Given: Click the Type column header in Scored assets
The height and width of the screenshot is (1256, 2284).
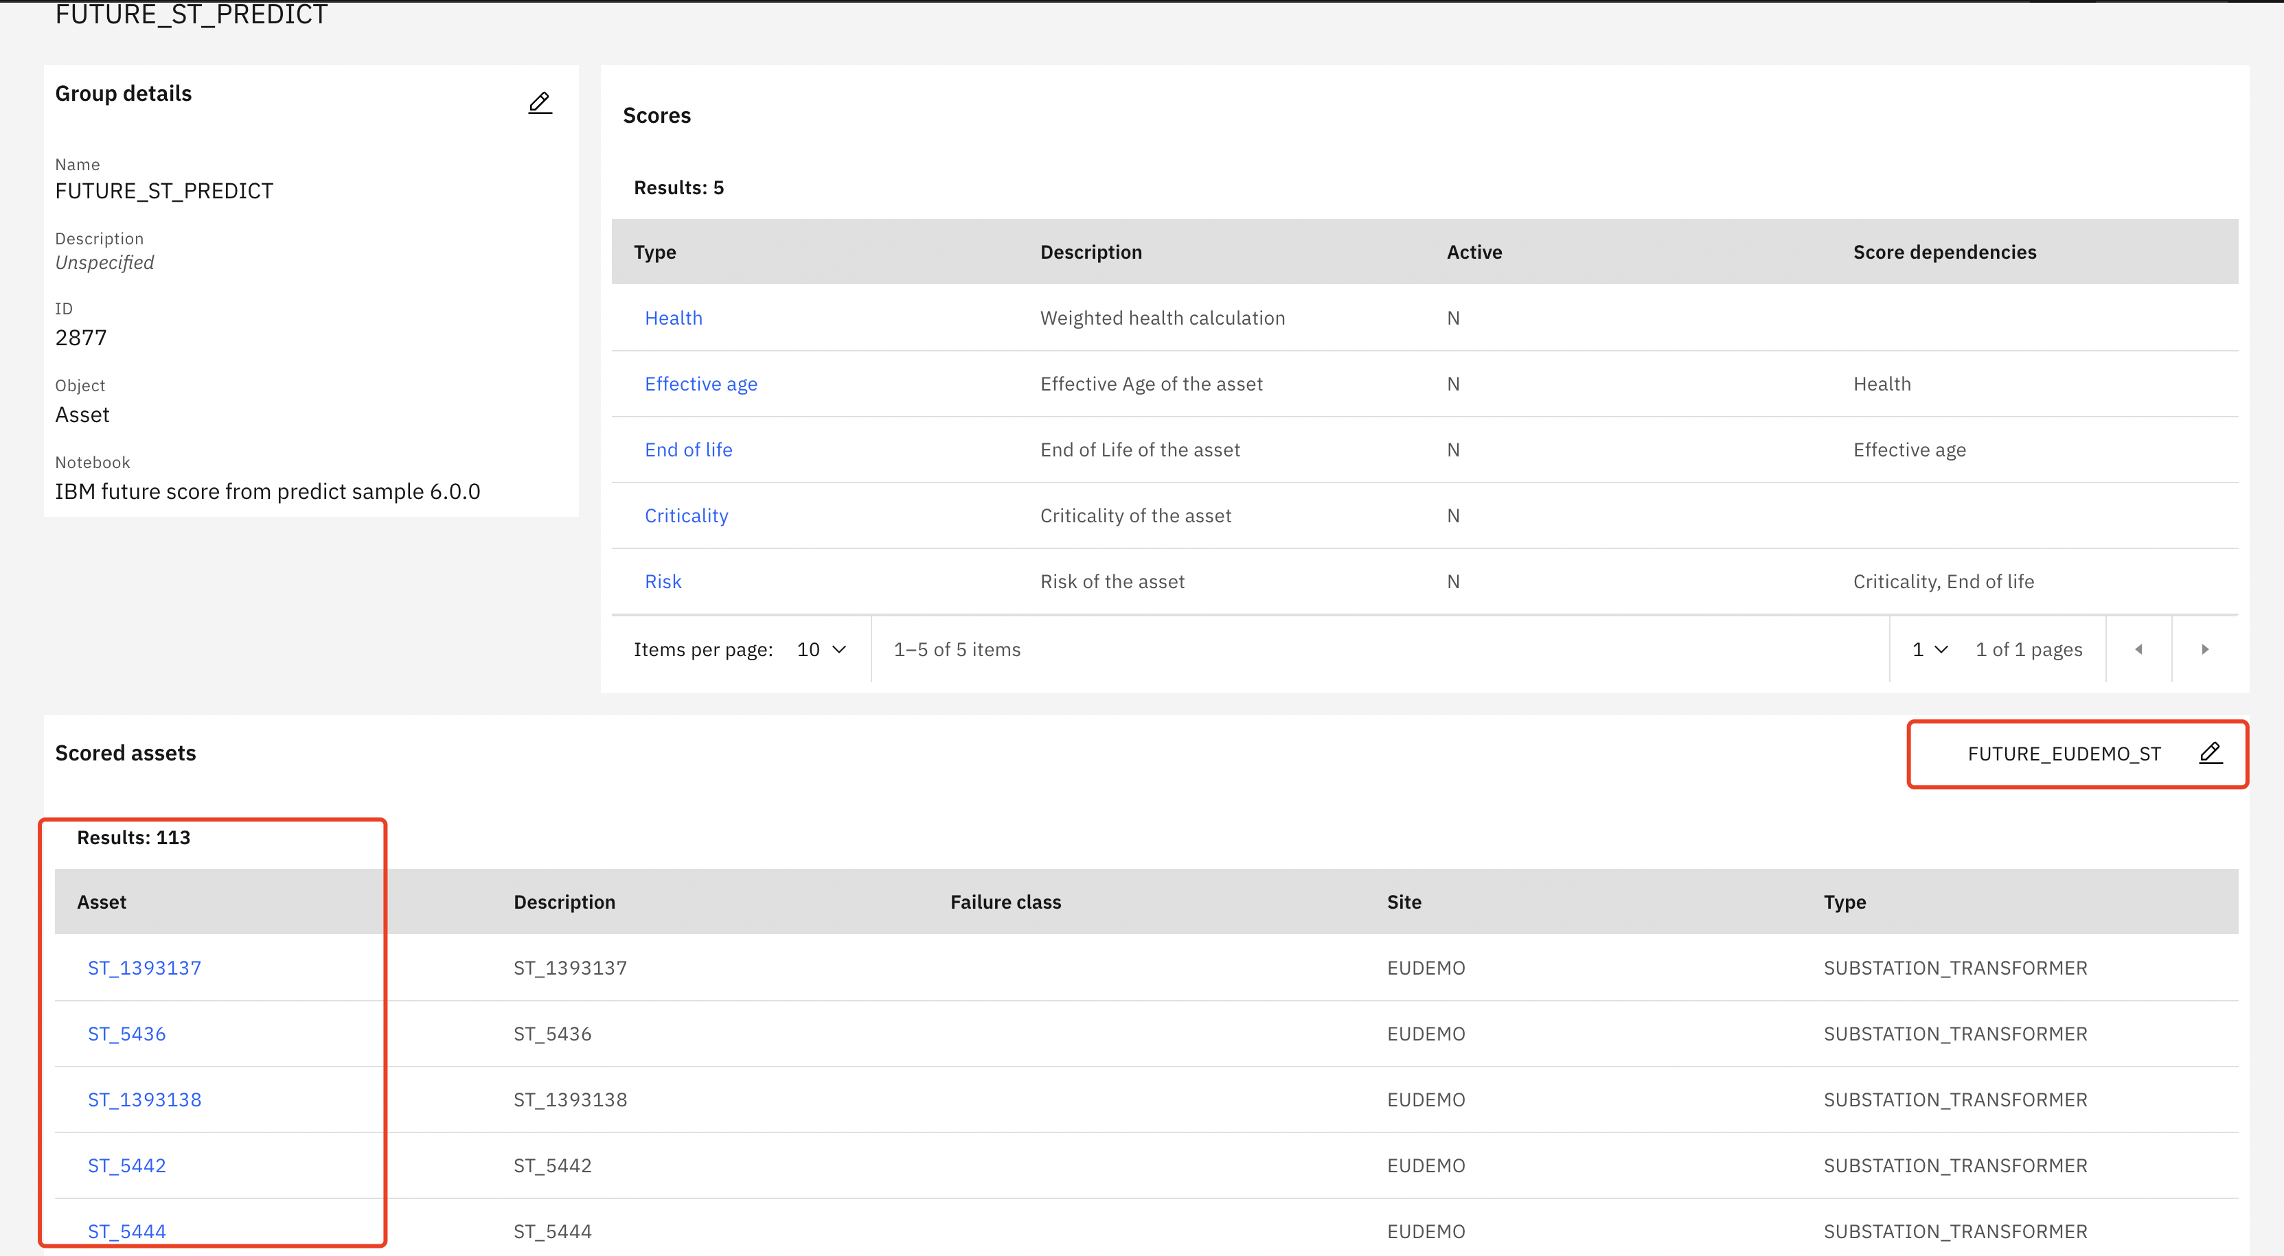Looking at the screenshot, I should 1845,903.
